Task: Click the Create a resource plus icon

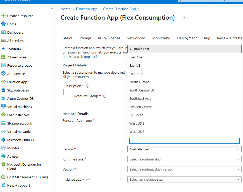Action: click(3, 16)
